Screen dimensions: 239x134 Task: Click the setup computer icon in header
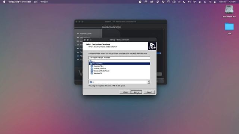(x=152, y=46)
